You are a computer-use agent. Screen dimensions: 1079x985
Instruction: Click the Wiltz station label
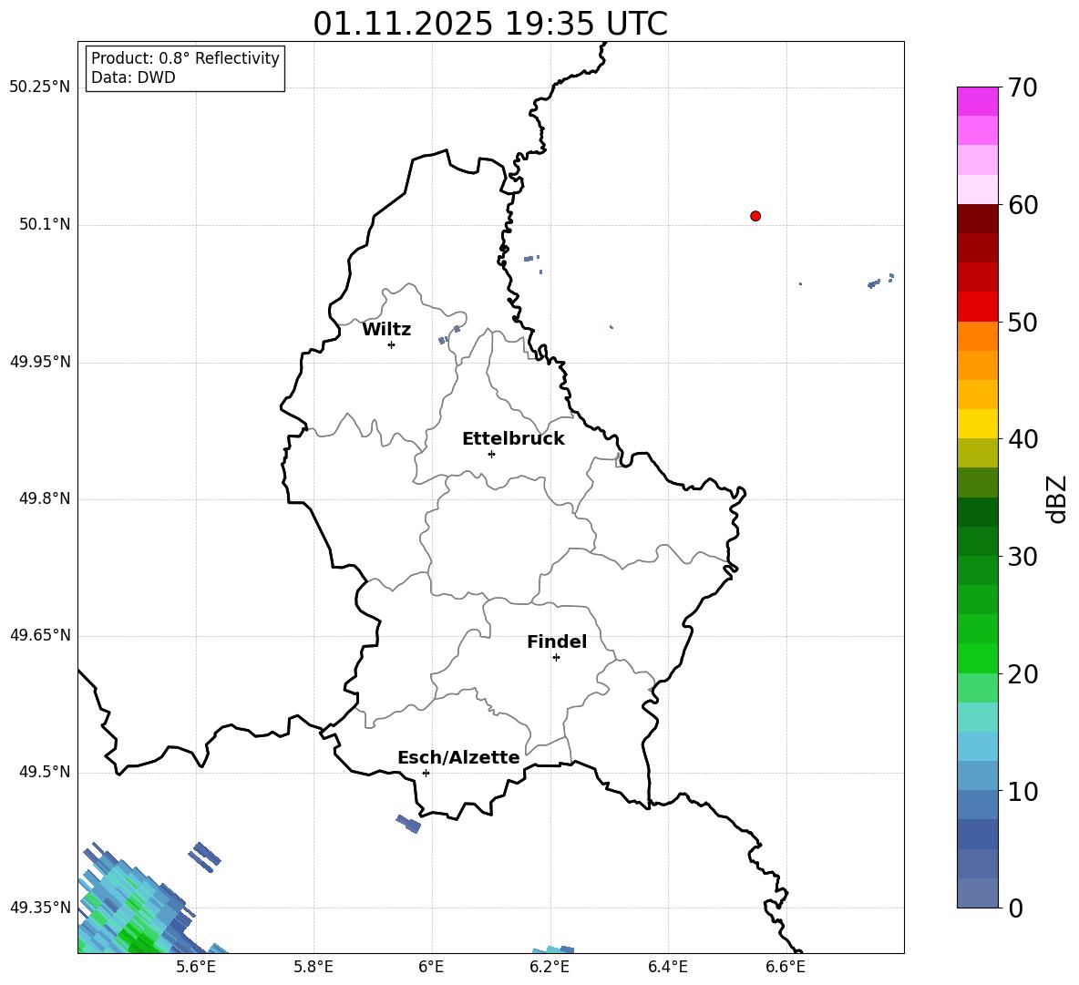tap(386, 330)
